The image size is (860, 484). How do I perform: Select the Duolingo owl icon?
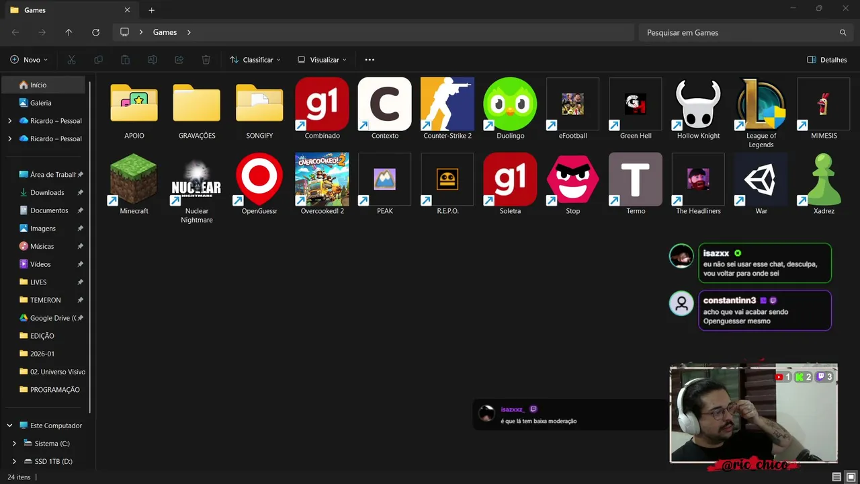[x=510, y=104]
